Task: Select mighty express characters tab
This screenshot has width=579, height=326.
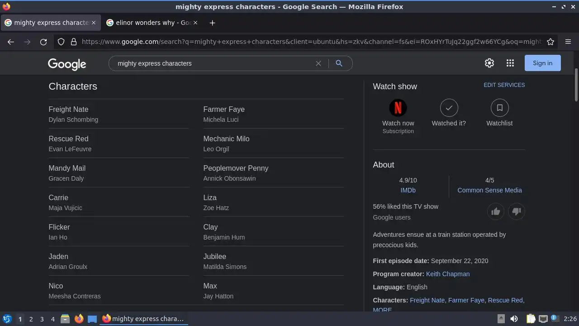Action: pos(51,23)
